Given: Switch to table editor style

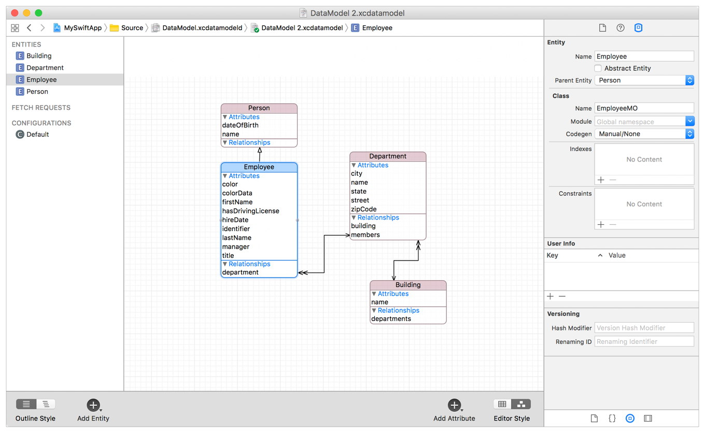Looking at the screenshot, I should click(502, 404).
